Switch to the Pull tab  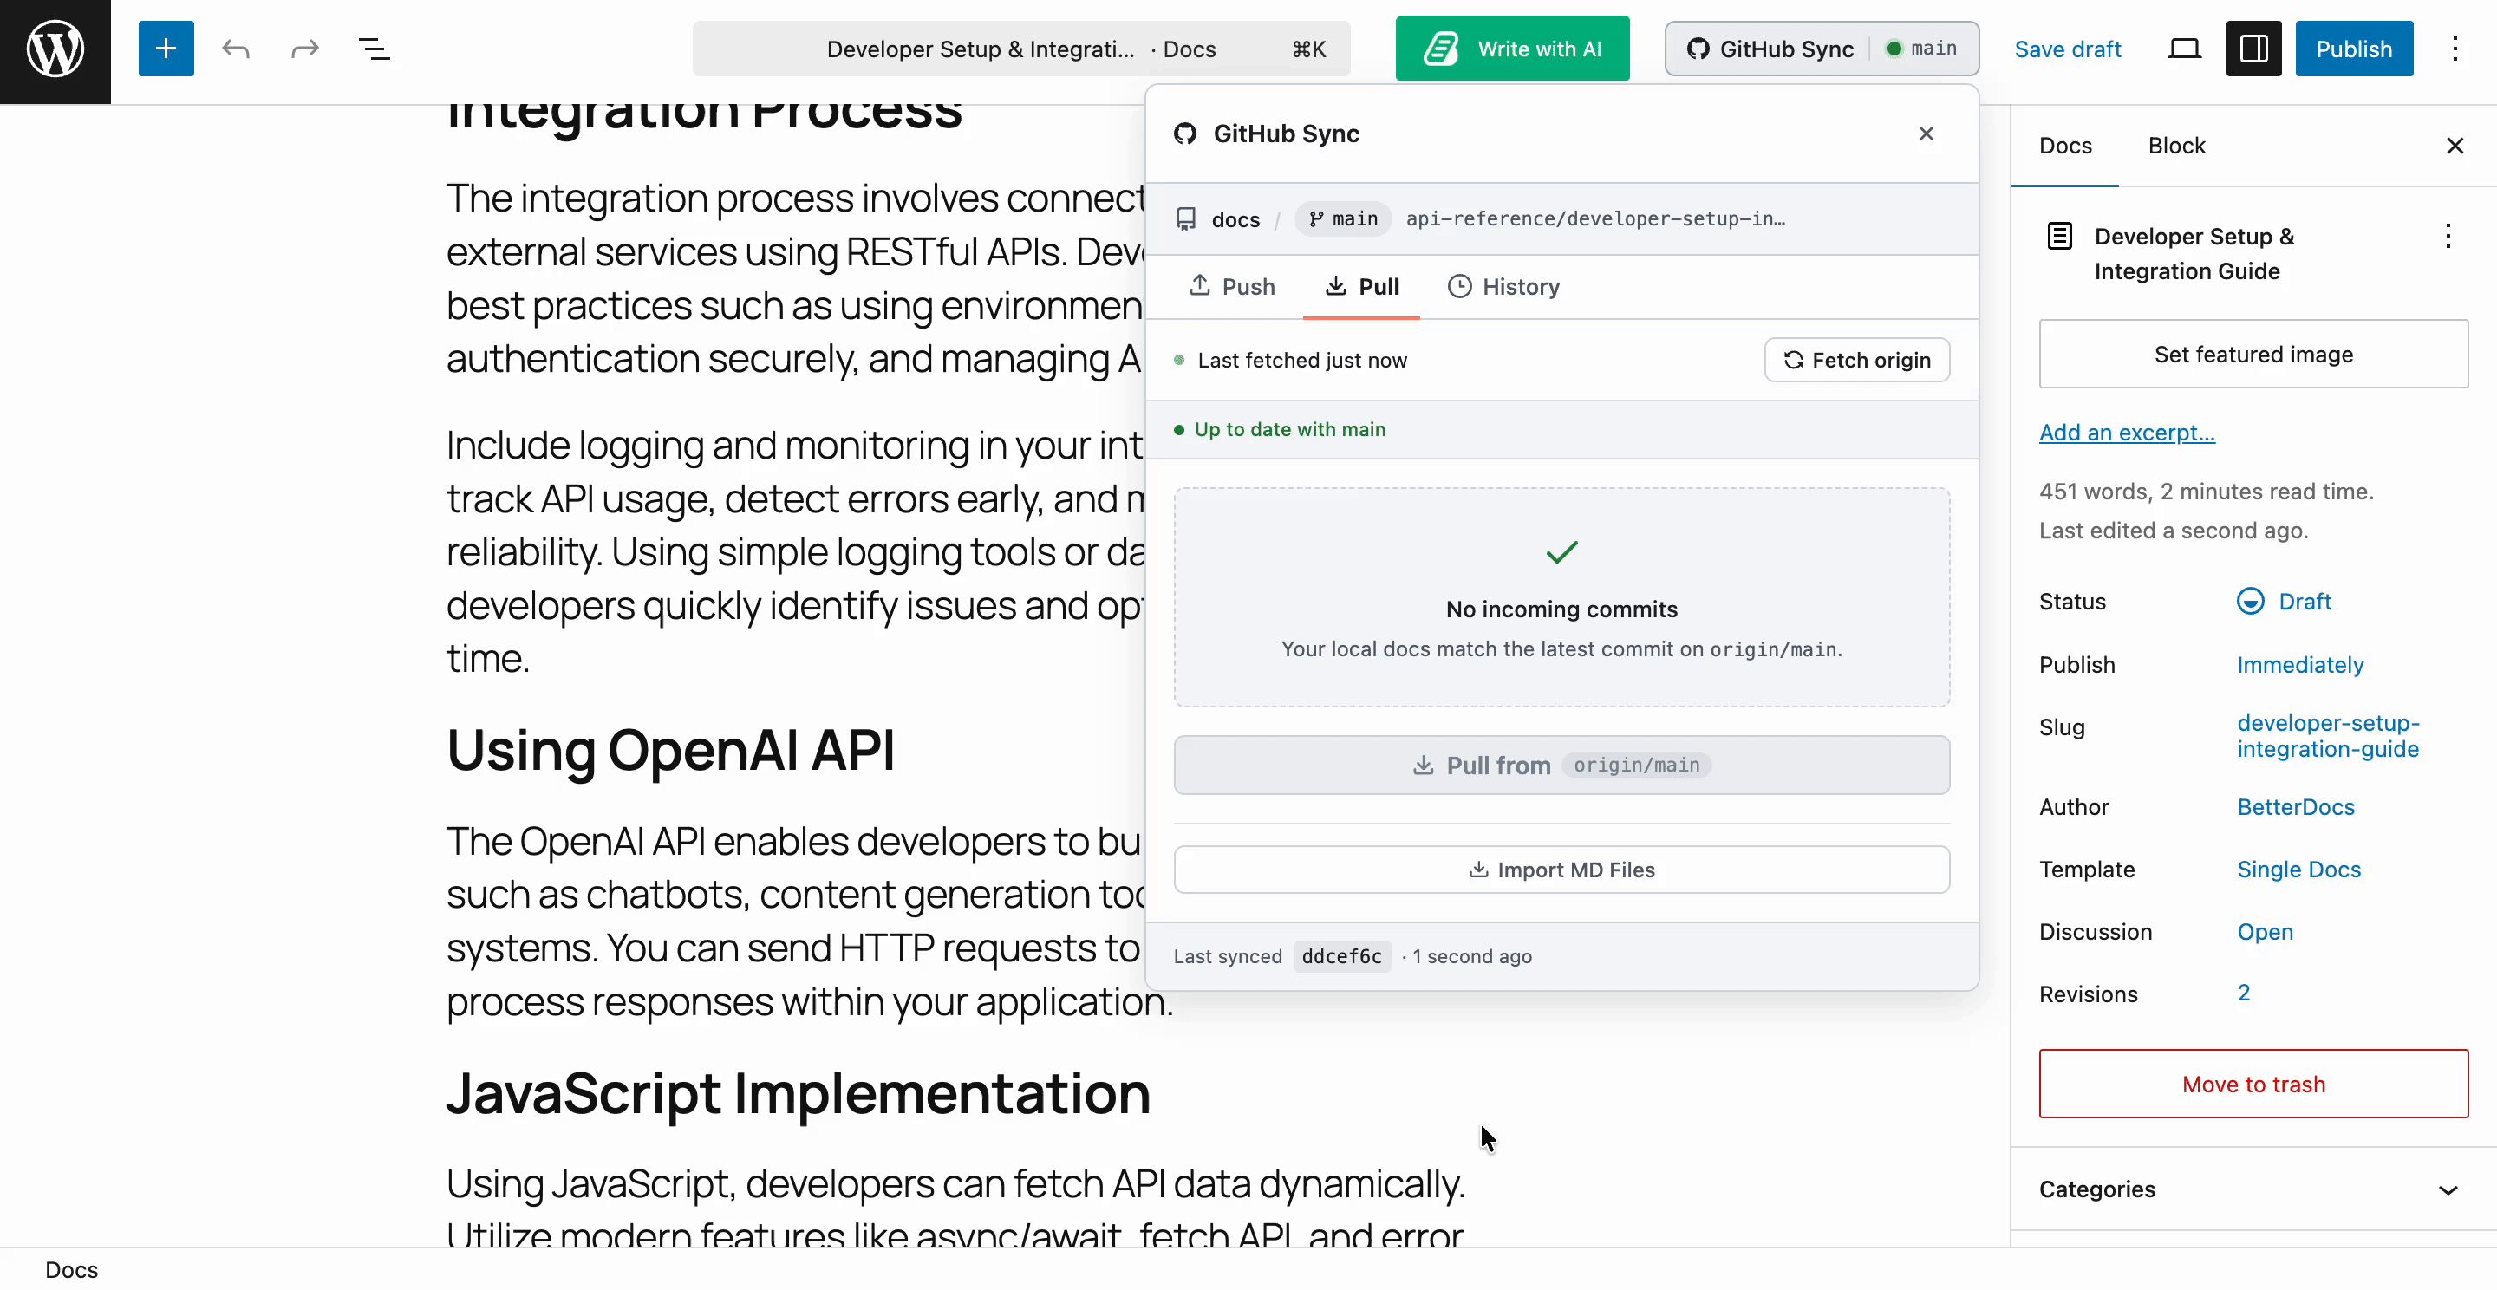[1362, 287]
